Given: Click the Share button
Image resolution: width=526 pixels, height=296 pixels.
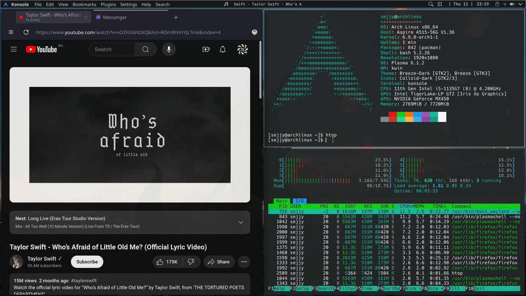Looking at the screenshot, I should coord(218,262).
